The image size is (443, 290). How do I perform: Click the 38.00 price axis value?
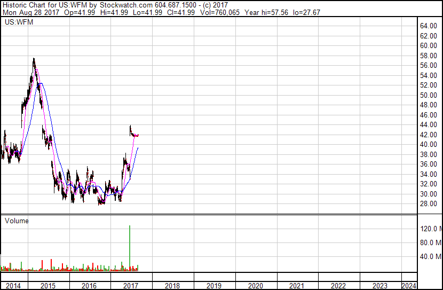coord(429,154)
